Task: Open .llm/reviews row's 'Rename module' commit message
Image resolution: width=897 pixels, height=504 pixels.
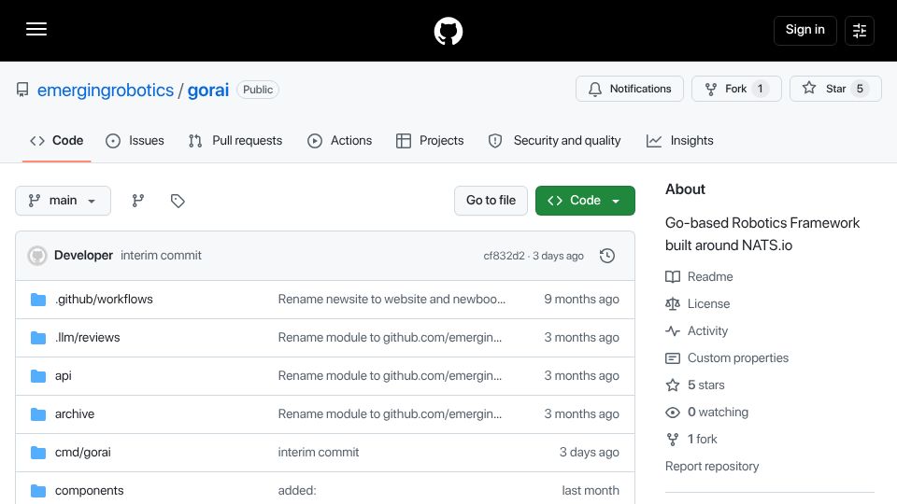Action: [x=391, y=338]
